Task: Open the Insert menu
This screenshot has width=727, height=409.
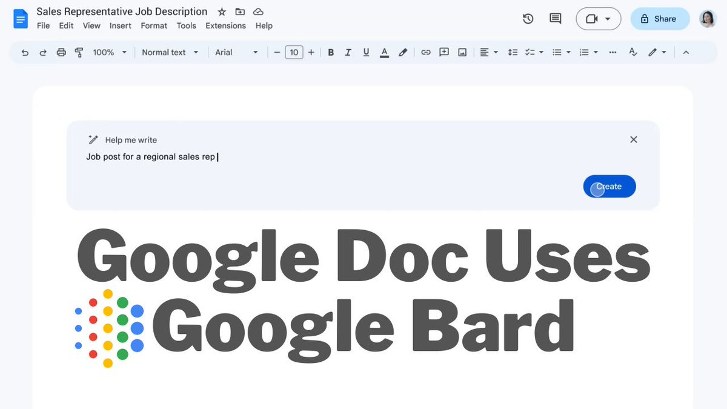Action: point(120,25)
